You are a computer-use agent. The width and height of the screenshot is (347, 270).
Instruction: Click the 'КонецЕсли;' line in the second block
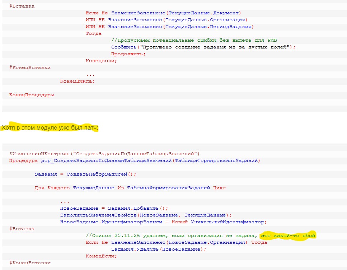(101, 256)
